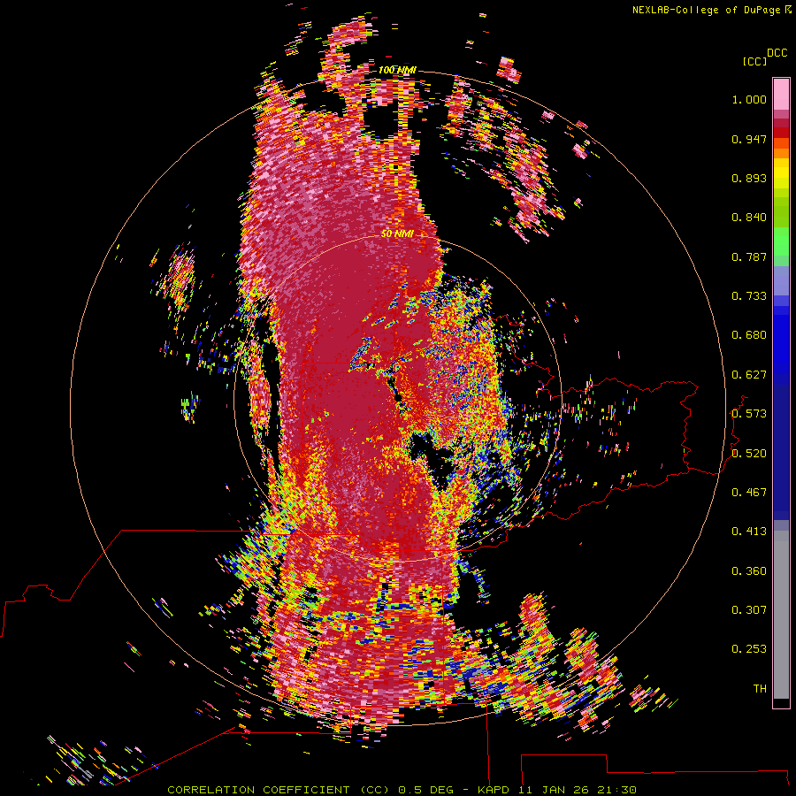Click the TH threshold label
Viewport: 796px width, 796px height.
pos(760,689)
